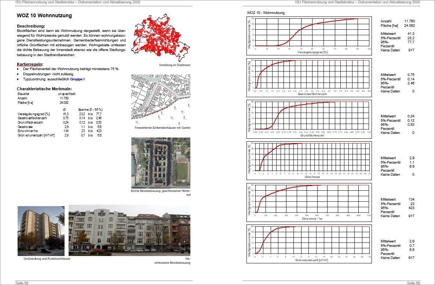The image size is (435, 285).
Task: Open the street photo of closed block buildings
Action: click(x=129, y=230)
